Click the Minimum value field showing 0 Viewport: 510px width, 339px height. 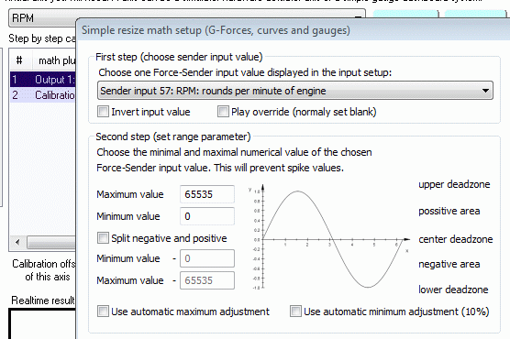207,216
